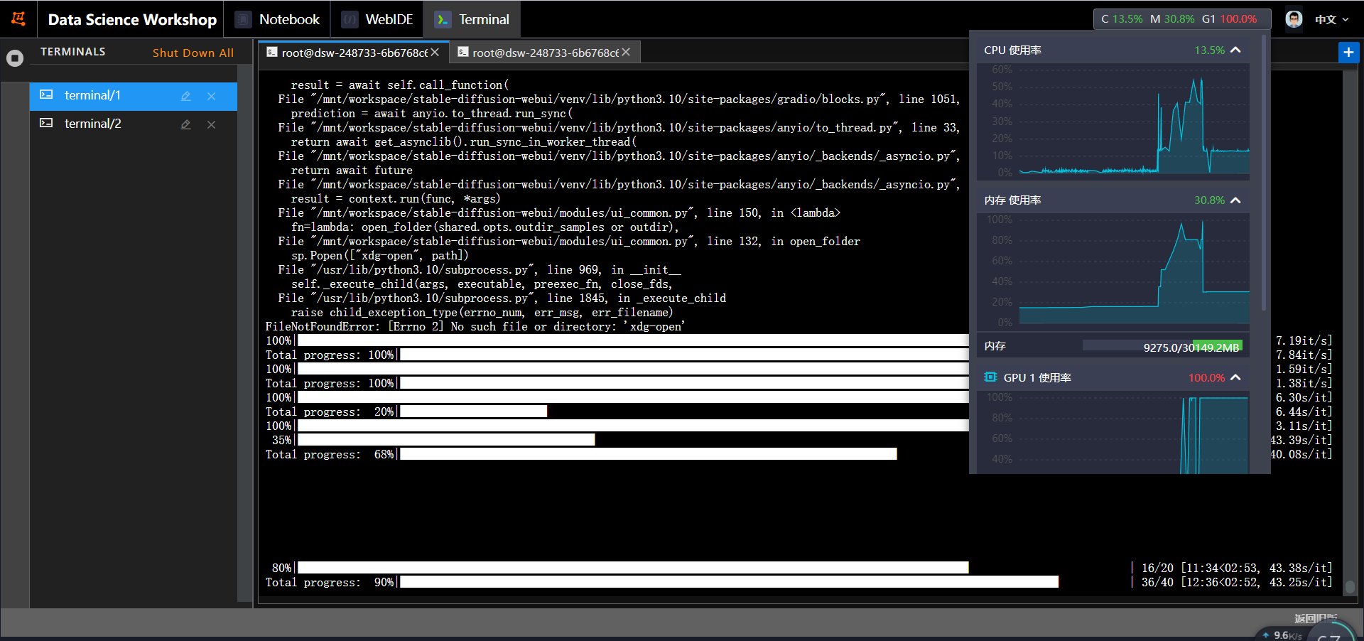Collapse the GPU 1 使用率 chart
The width and height of the screenshot is (1364, 641).
(x=1235, y=377)
